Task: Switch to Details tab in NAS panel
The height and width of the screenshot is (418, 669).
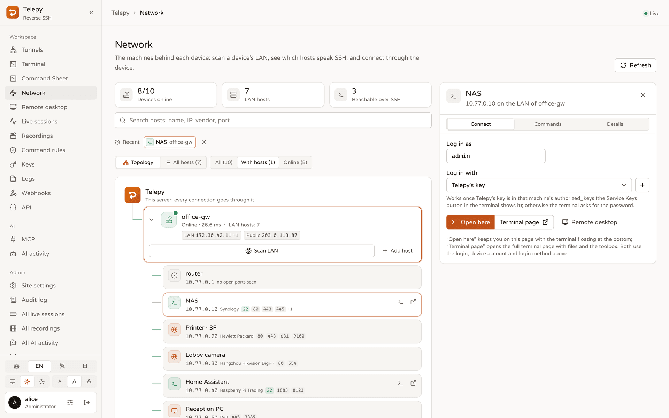Action: click(x=615, y=124)
